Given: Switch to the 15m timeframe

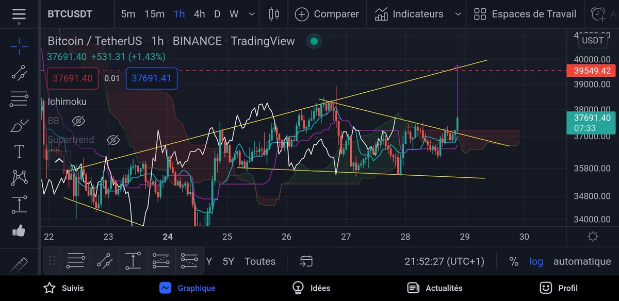Looking at the screenshot, I should pyautogui.click(x=154, y=14).
